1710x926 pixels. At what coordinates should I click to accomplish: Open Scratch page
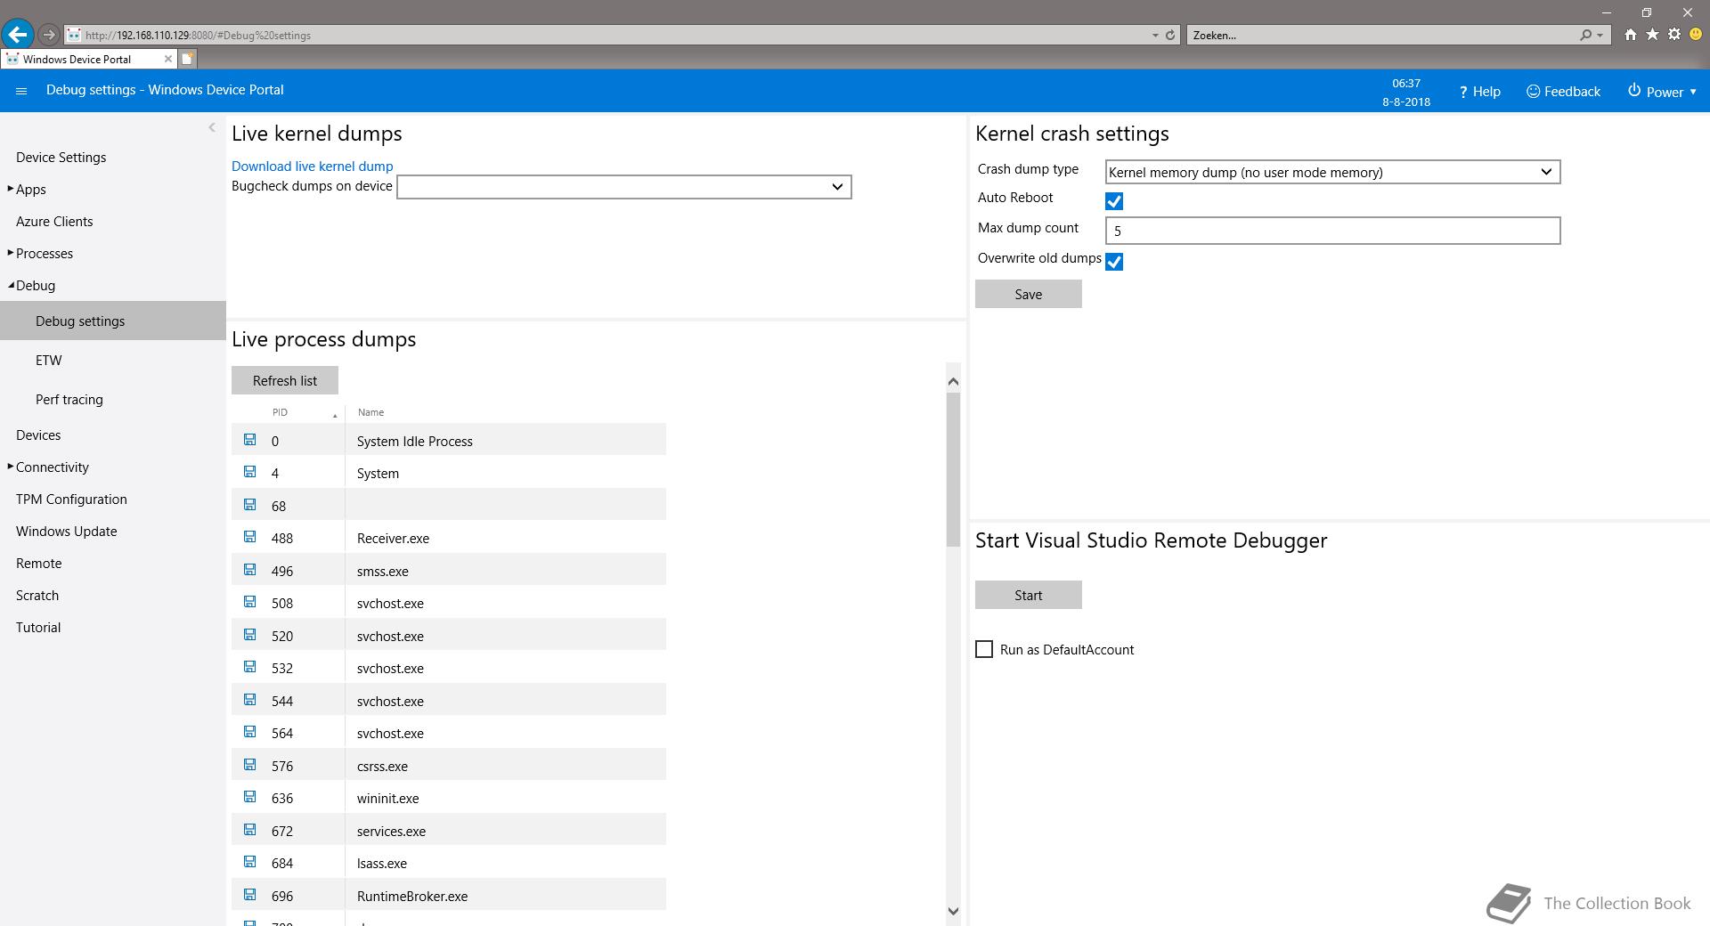[37, 596]
